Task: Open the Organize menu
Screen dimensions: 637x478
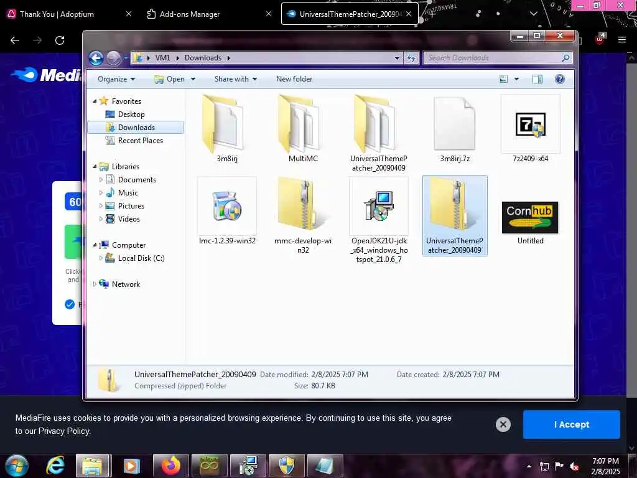Action: [x=116, y=79]
